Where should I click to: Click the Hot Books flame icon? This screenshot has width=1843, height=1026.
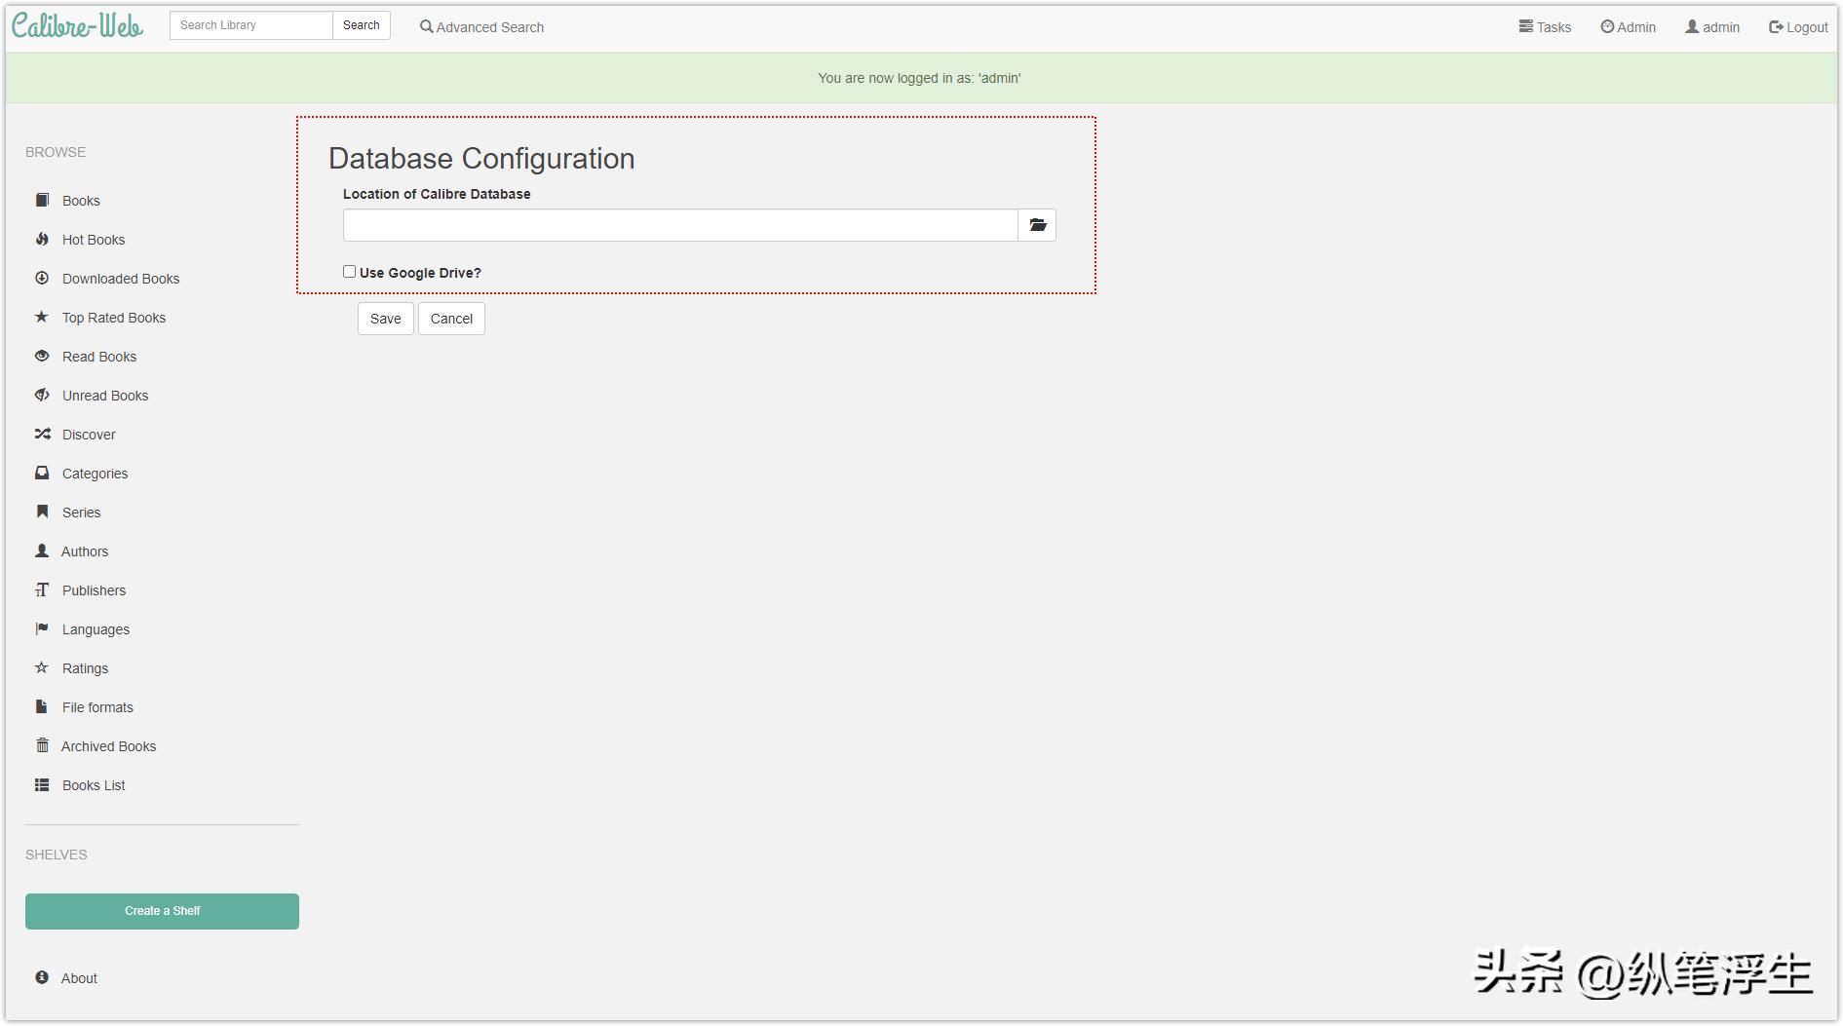[42, 239]
